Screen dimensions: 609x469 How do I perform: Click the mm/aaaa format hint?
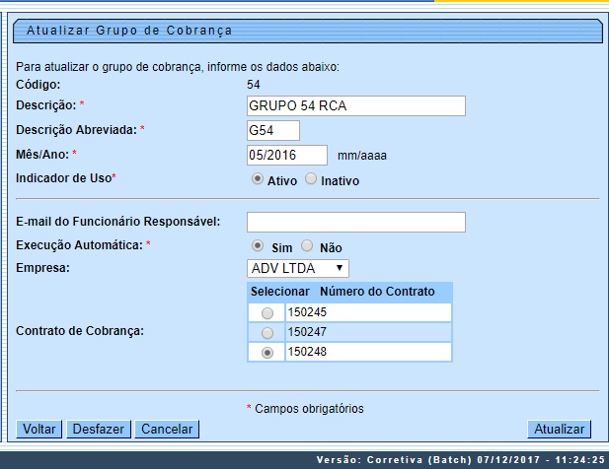tap(362, 156)
